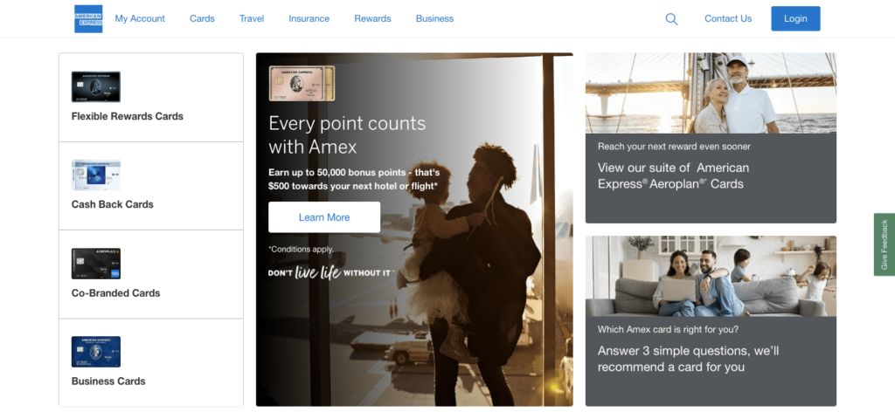This screenshot has height=412, width=895.
Task: Open the Cards menu
Action: pos(202,19)
